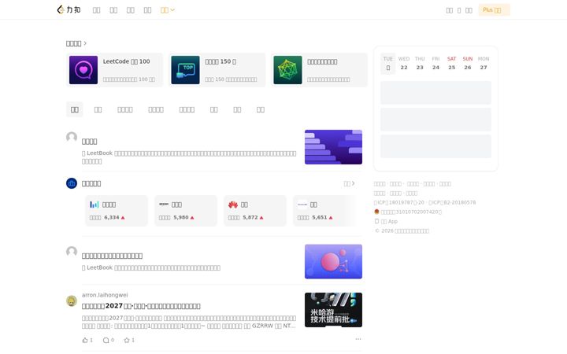Viewport: 567px width, 354px height.
Task: Click the blue briefcase company section icon
Action: tap(72, 183)
